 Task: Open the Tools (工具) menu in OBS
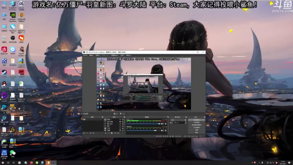(122, 55)
